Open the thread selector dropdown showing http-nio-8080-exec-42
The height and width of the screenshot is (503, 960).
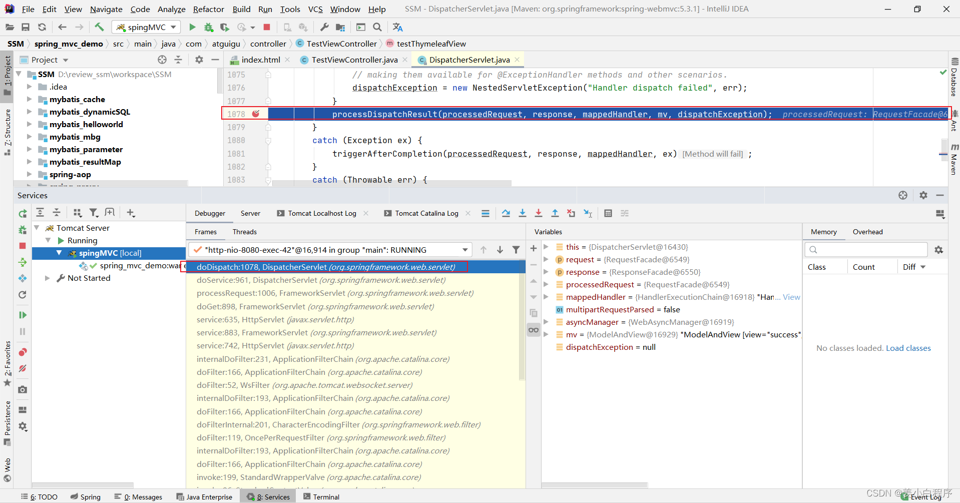pos(330,250)
